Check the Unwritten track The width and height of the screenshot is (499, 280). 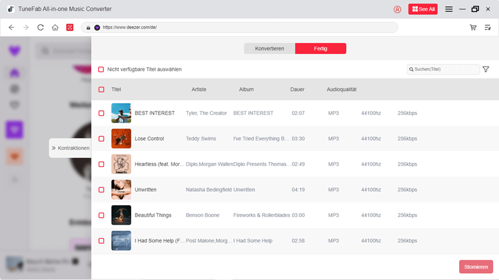(x=101, y=190)
